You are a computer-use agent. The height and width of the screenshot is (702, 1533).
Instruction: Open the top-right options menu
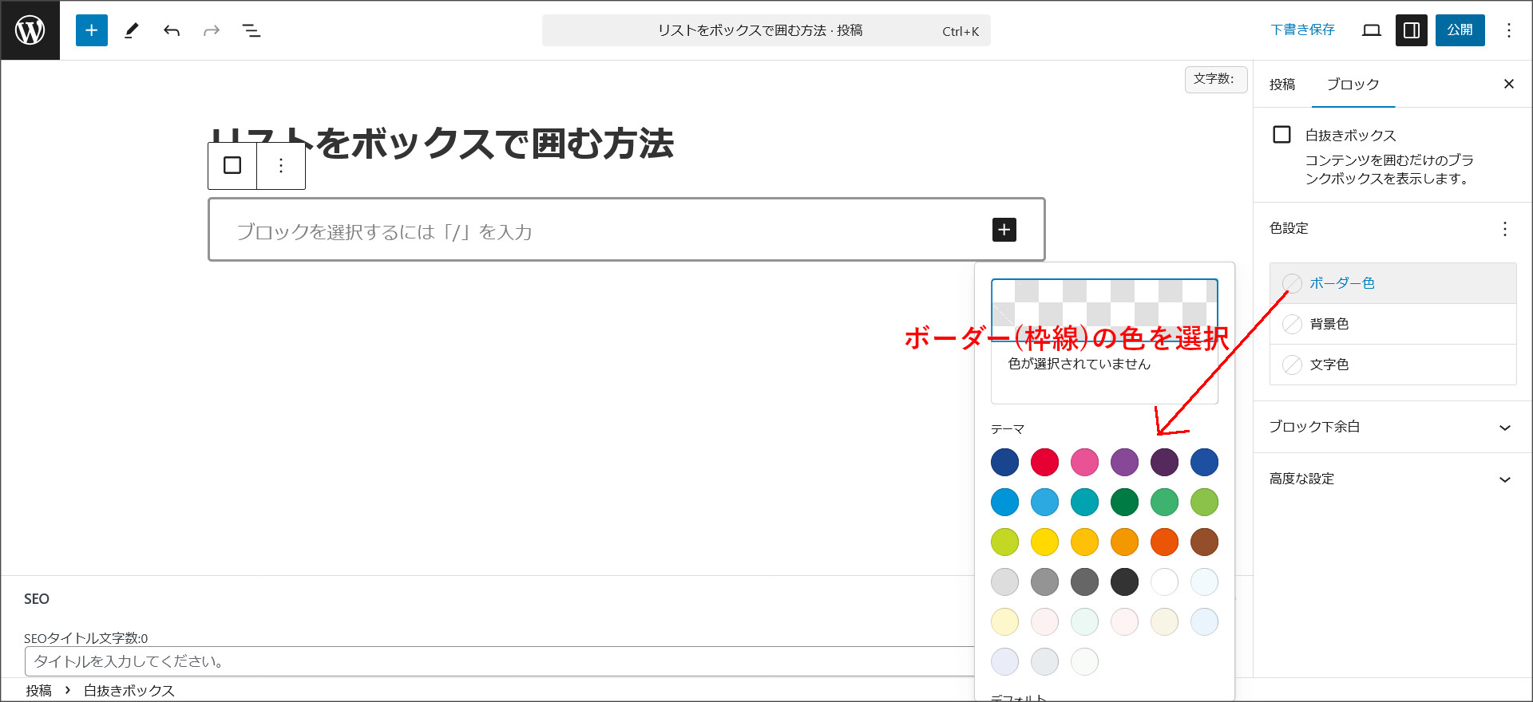click(1509, 30)
